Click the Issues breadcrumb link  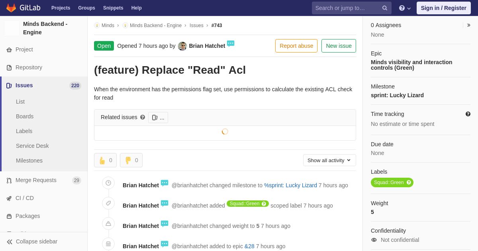[196, 25]
